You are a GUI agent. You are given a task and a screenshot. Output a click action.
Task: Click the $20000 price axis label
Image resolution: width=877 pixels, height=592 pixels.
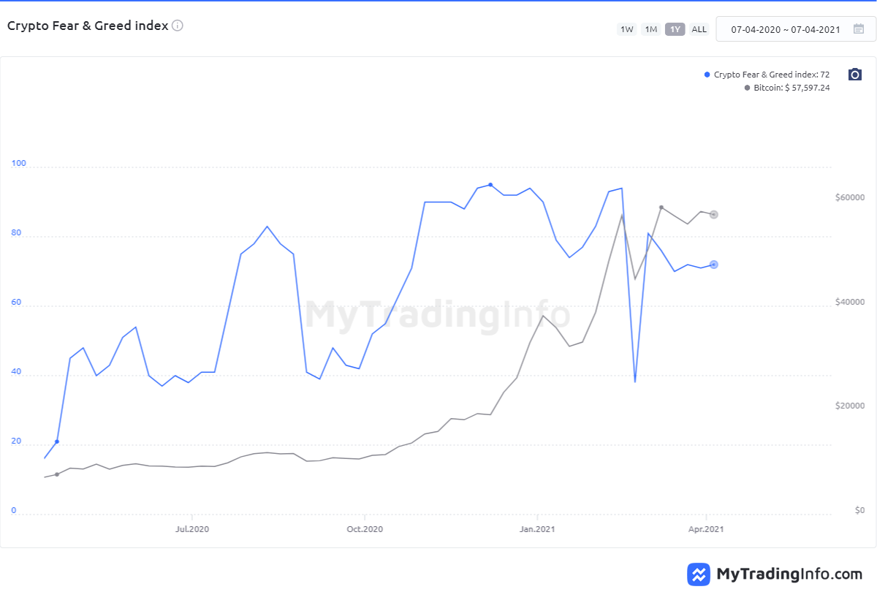tap(850, 406)
